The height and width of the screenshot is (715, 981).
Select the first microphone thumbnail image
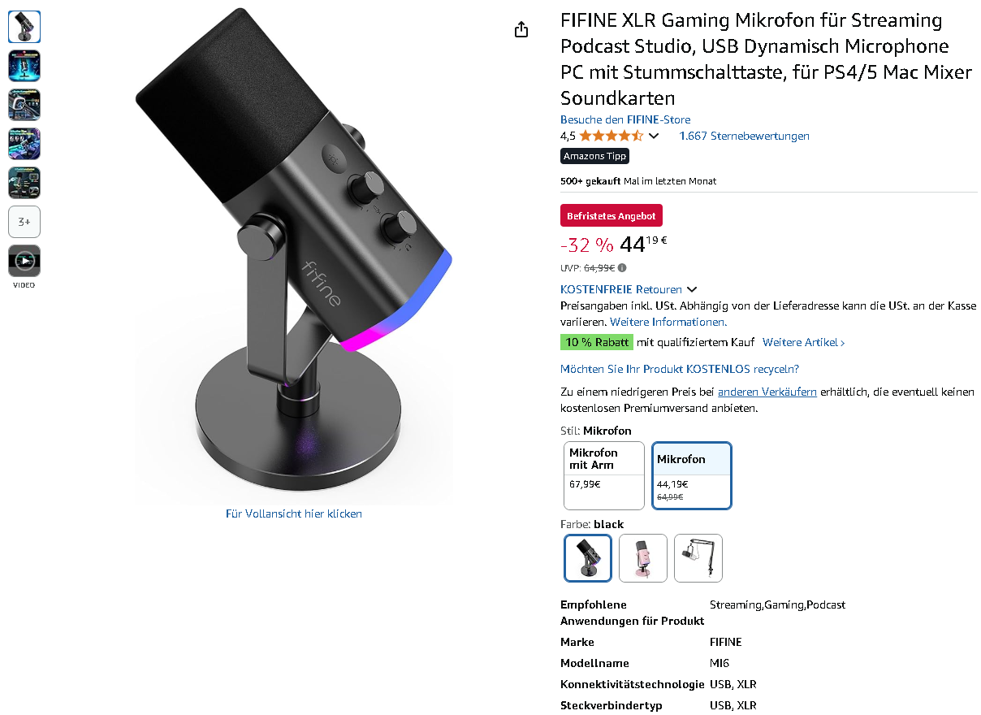click(24, 27)
